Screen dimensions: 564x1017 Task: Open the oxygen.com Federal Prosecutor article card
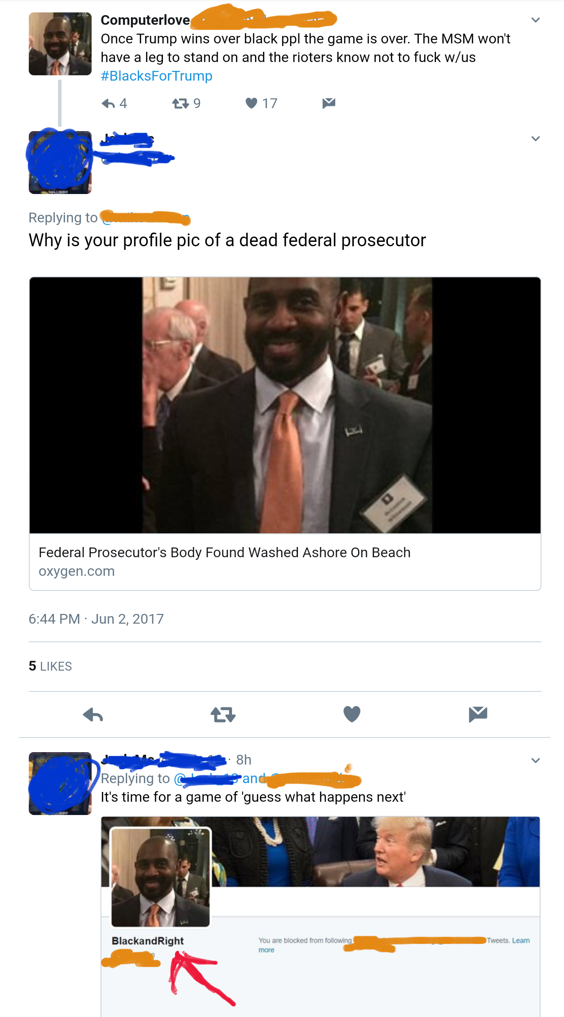tap(285, 434)
